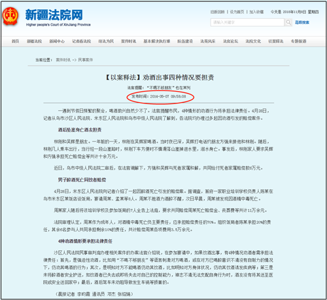Go to the 队伍建设 section
Screen dimensions: 327x300
coord(185,41)
